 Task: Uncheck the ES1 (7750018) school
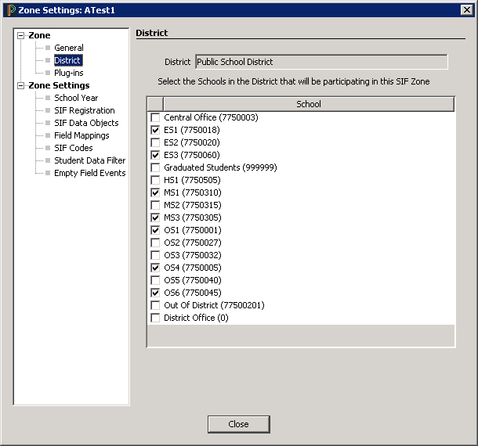click(155, 131)
